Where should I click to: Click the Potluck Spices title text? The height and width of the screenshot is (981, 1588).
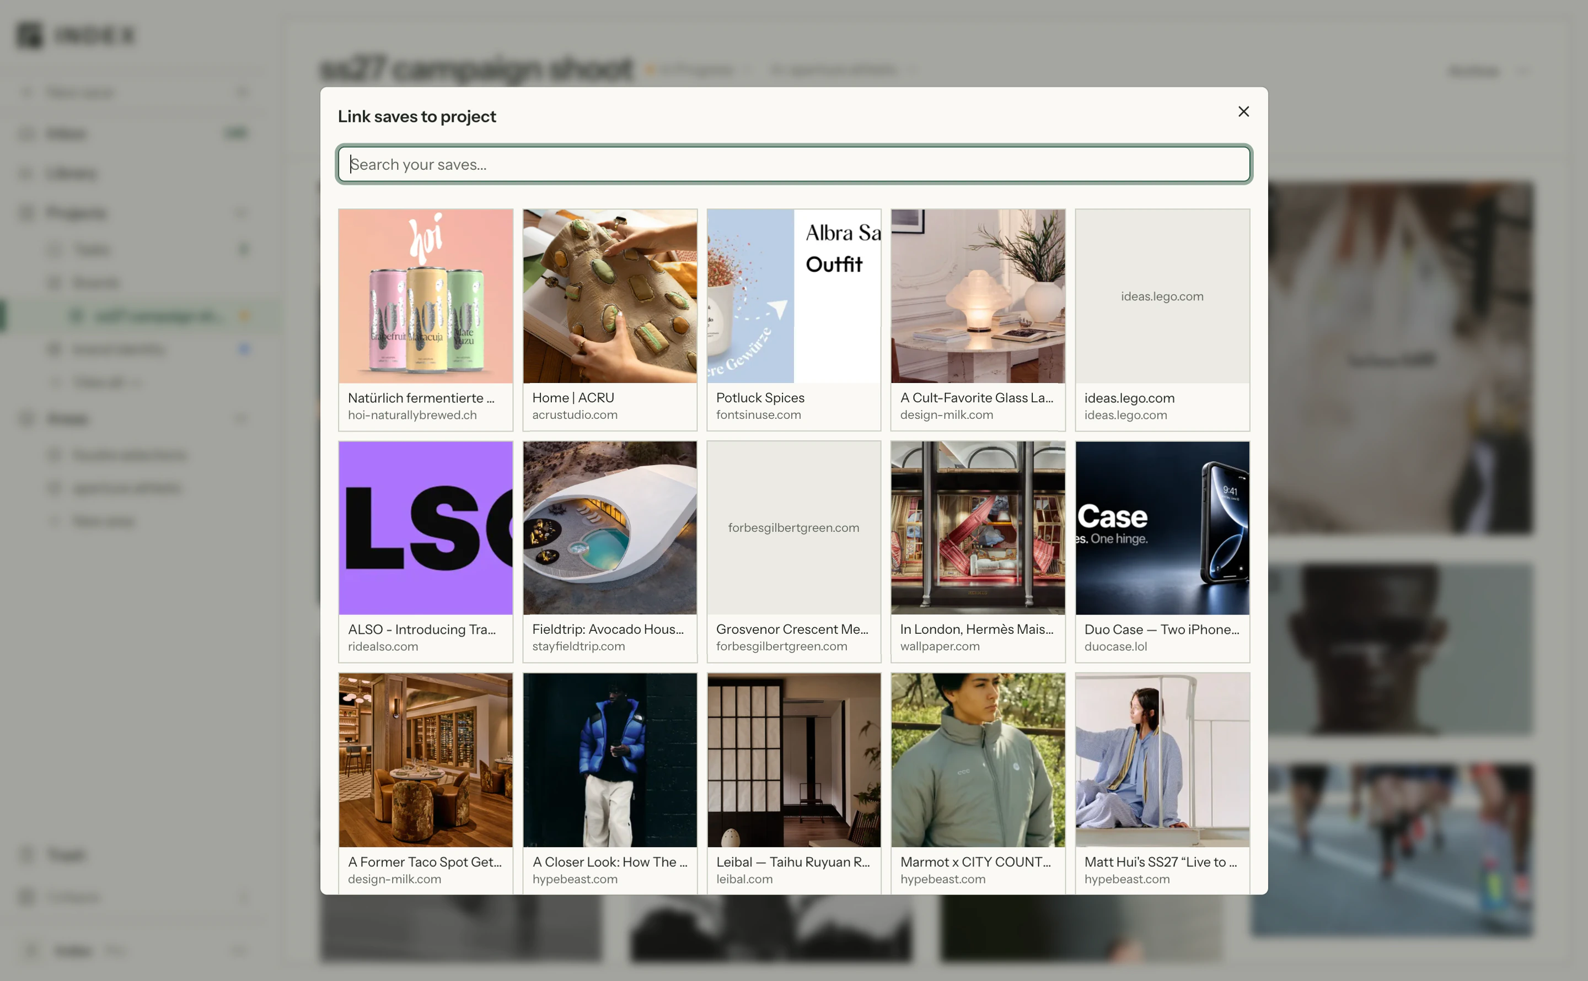tap(760, 398)
